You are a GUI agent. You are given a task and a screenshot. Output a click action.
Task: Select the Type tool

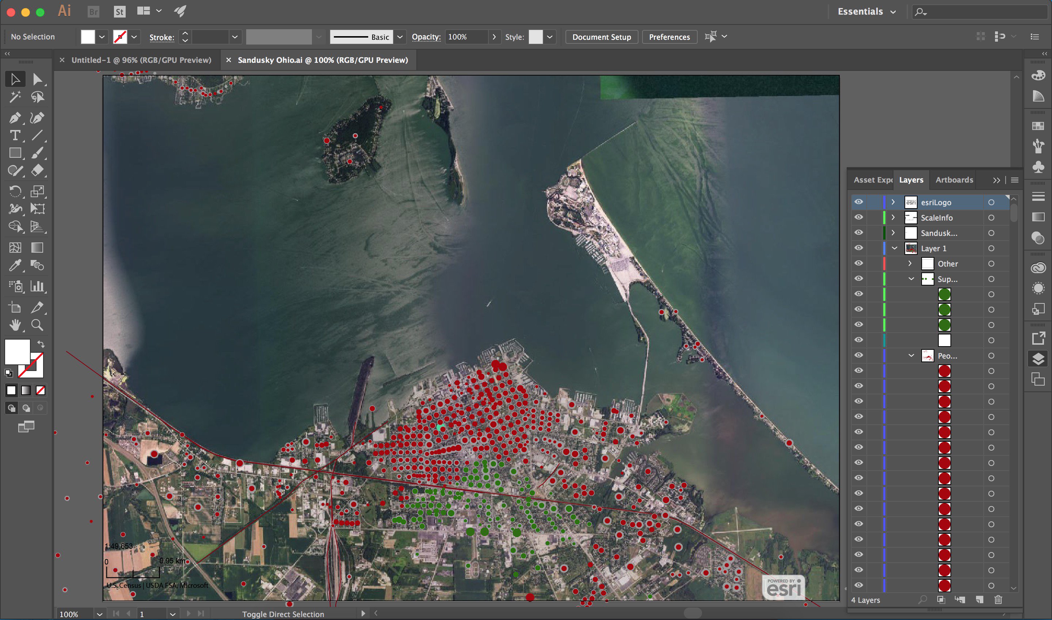[15, 136]
